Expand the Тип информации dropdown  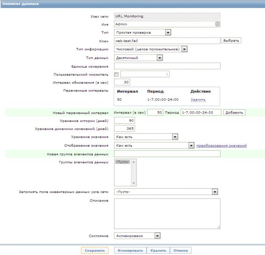coord(151,49)
